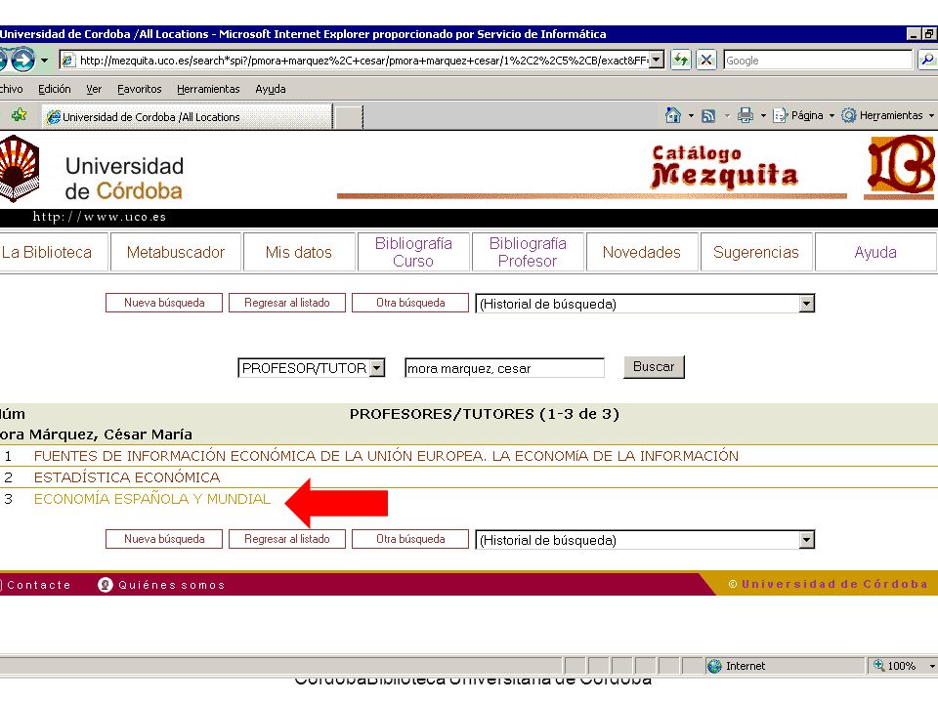Open the Página toolbar menu
Screen dimensions: 938x703
point(803,115)
